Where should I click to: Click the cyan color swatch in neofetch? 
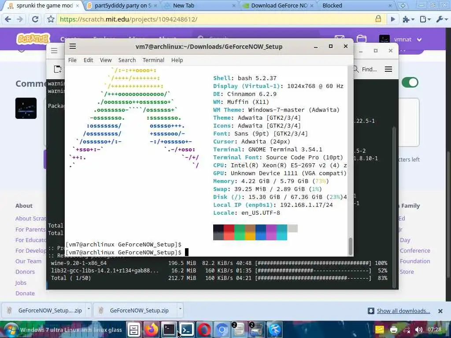[282, 232]
